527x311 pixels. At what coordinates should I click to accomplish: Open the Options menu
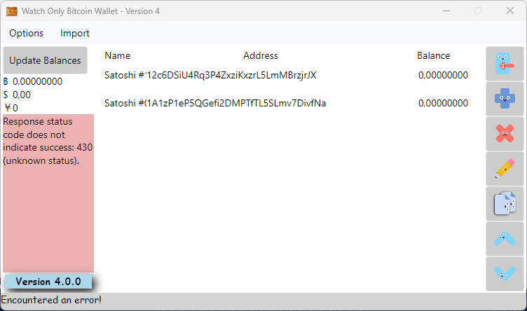[26, 33]
